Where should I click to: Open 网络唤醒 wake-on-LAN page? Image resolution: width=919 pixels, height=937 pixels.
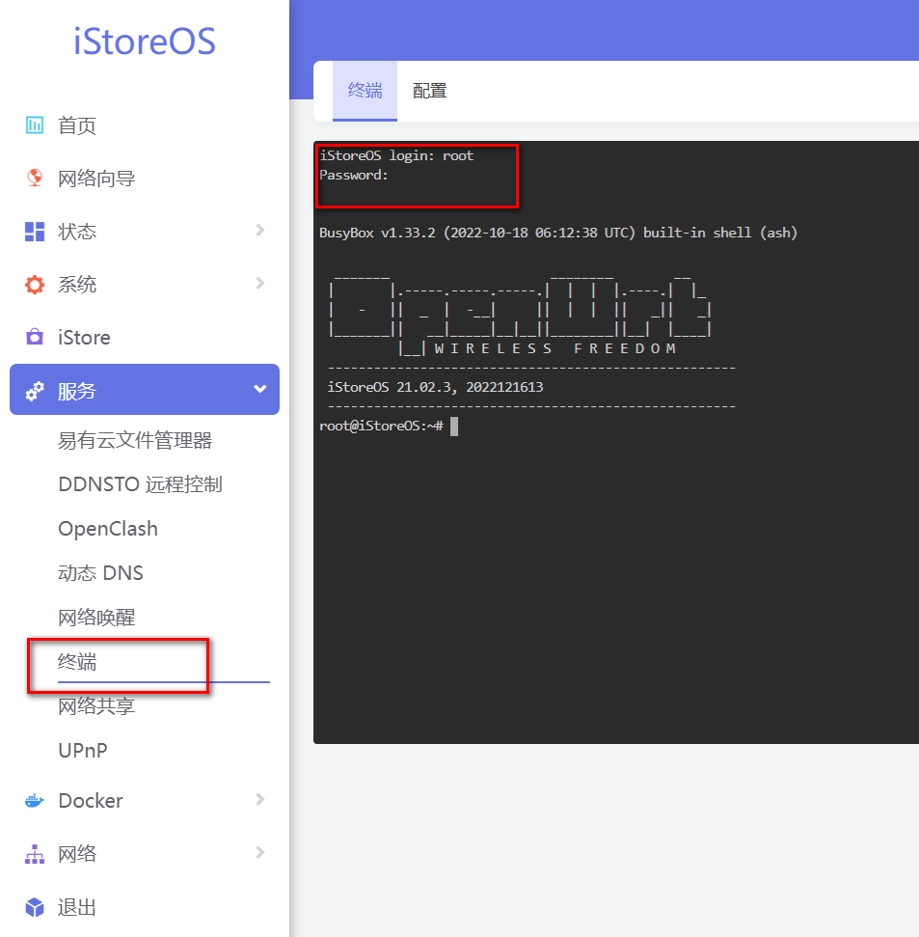coord(96,618)
